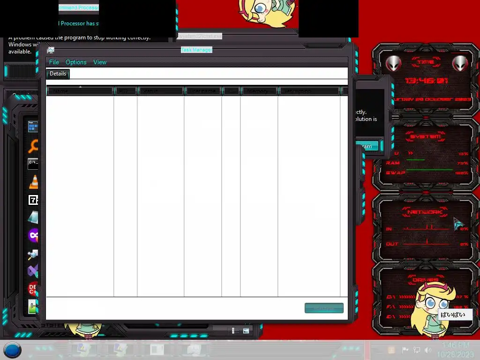Open the 7-Zip icon in sidebar
Image resolution: width=480 pixels, height=360 pixels.
(33, 200)
